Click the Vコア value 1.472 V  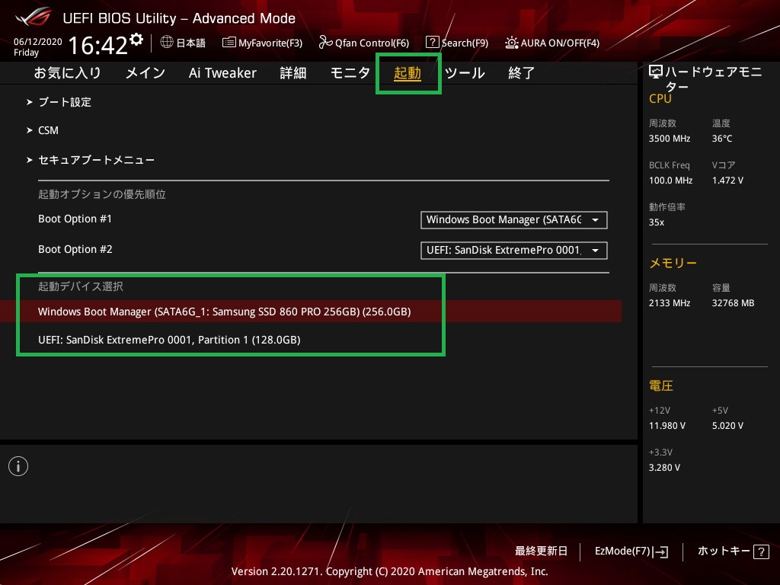pos(727,180)
